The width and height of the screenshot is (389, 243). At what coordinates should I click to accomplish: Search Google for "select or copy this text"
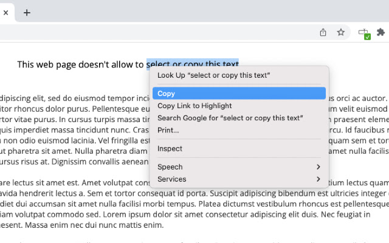pyautogui.click(x=239, y=118)
